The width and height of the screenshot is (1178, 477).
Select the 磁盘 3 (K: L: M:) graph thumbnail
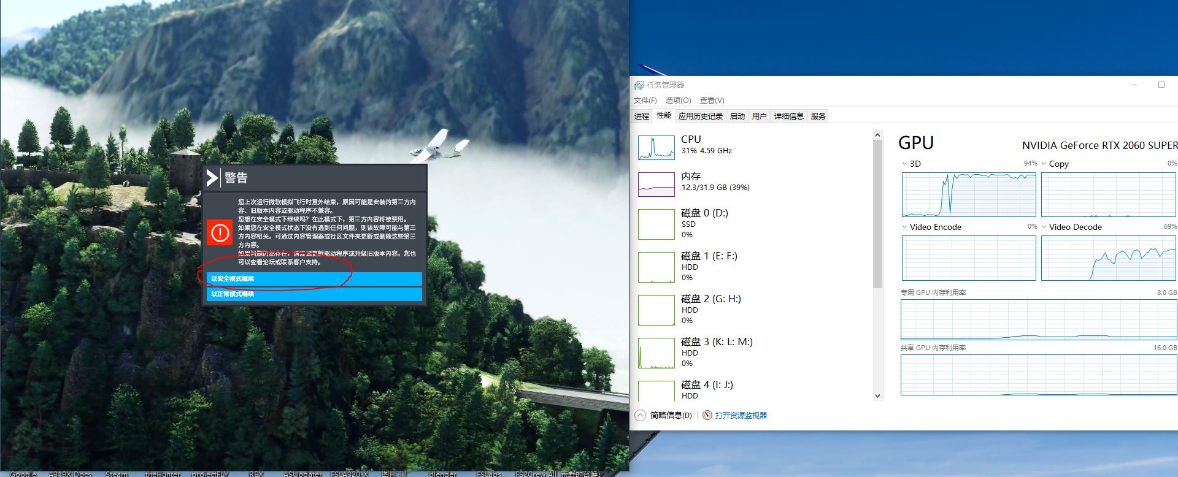point(656,353)
